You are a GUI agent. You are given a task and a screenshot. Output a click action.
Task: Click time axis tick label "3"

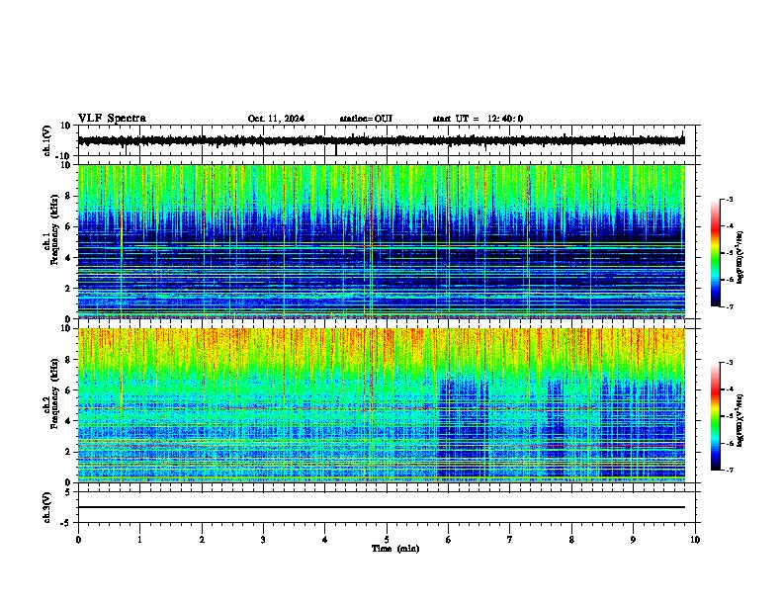pyautogui.click(x=263, y=540)
